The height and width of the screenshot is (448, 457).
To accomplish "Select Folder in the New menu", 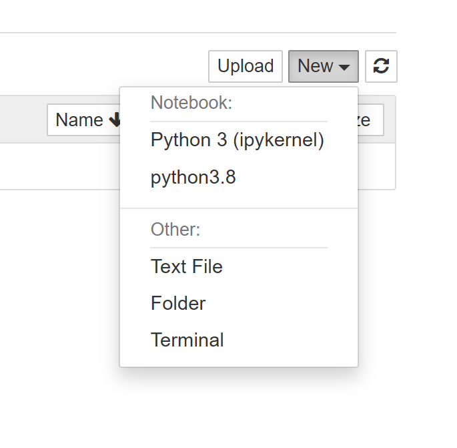I will point(239,303).
